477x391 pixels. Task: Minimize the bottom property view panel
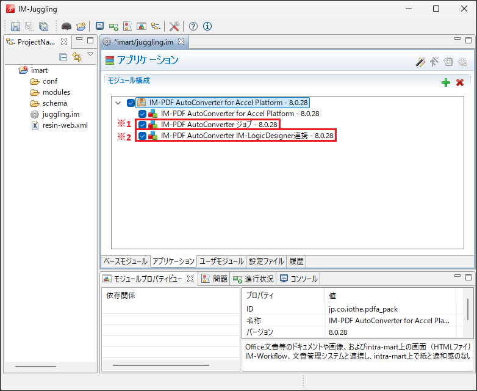click(x=457, y=276)
